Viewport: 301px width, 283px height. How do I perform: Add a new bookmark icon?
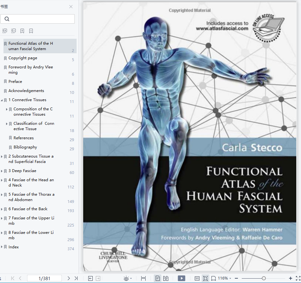coord(22,31)
